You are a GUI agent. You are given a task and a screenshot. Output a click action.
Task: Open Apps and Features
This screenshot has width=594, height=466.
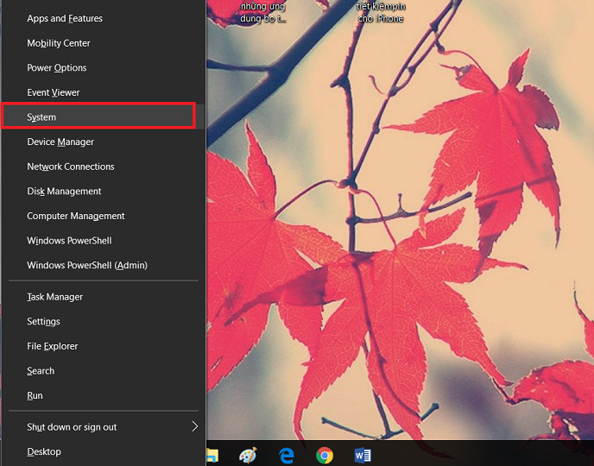(65, 18)
